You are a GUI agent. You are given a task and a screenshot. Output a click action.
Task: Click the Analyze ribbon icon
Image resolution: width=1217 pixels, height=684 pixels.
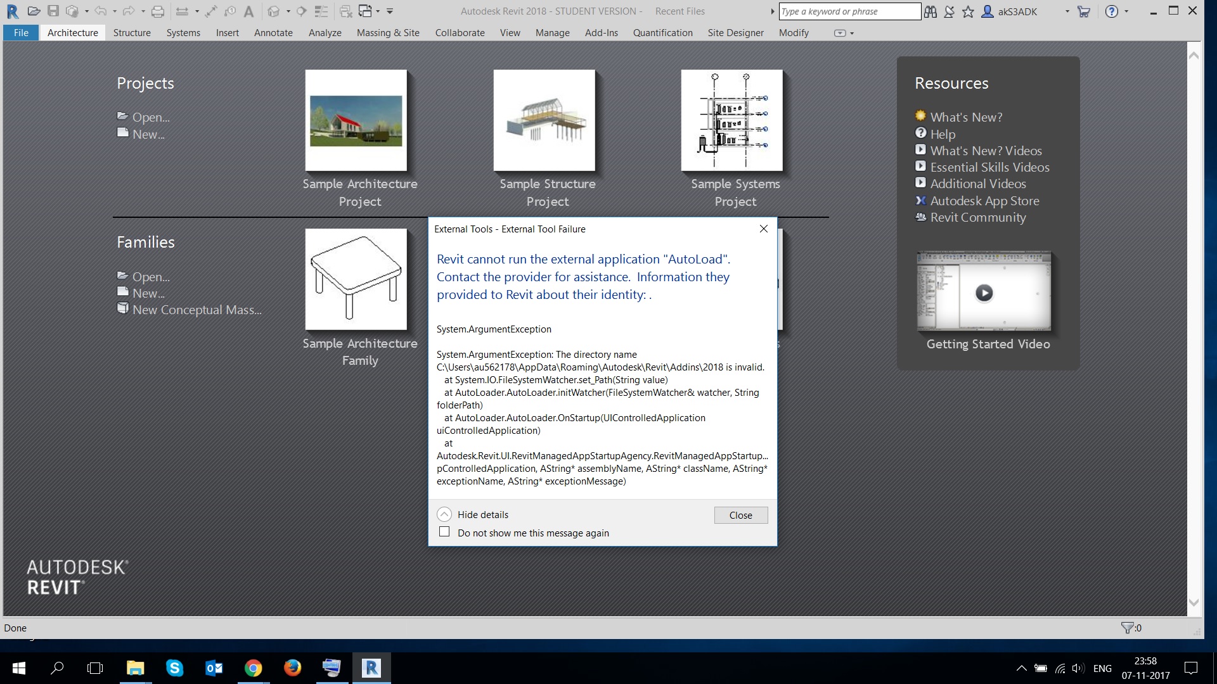(325, 32)
